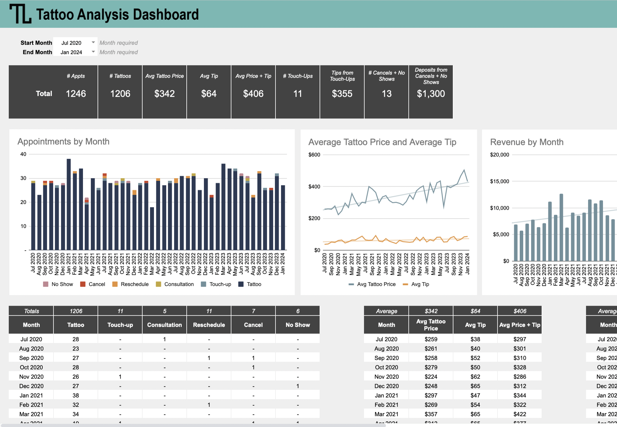Screen dimensions: 617x427
Task: Click the Avg Tip legend line marker
Action: coord(405,284)
